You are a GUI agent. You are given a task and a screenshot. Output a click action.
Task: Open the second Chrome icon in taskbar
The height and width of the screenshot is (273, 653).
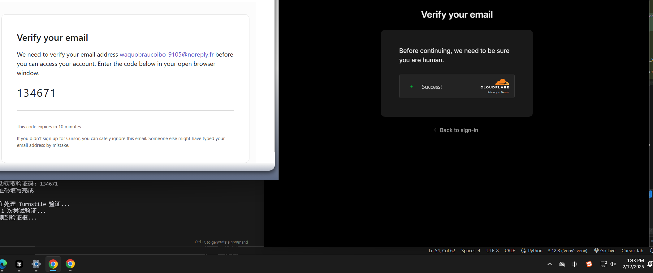pos(70,264)
